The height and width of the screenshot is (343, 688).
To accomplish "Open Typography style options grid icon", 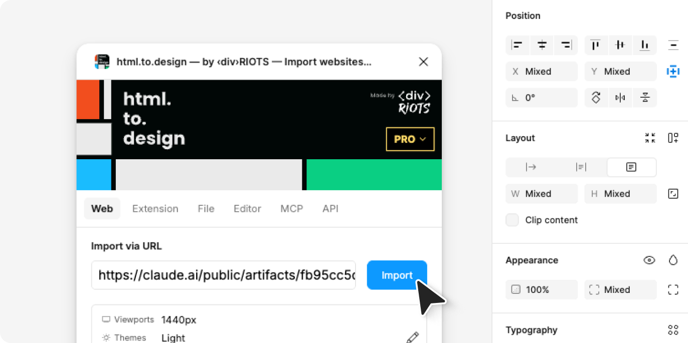I will [x=673, y=329].
